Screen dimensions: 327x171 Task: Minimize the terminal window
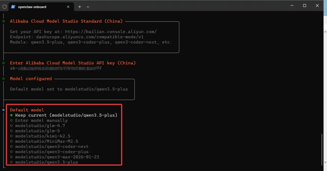292,6
